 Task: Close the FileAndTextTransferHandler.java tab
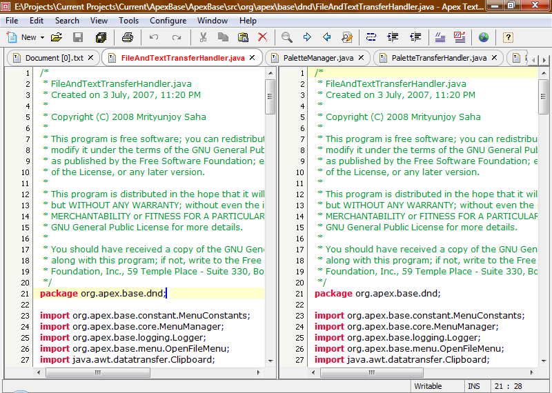tap(252, 58)
